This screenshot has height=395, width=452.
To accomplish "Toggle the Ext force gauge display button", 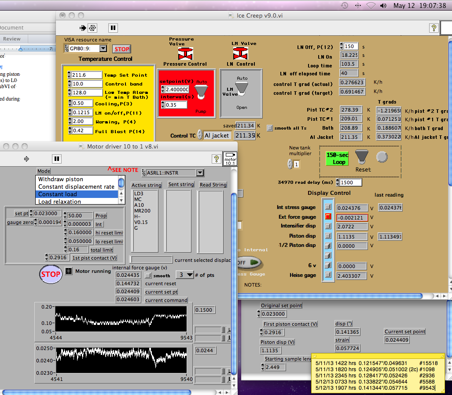I will 328,217.
